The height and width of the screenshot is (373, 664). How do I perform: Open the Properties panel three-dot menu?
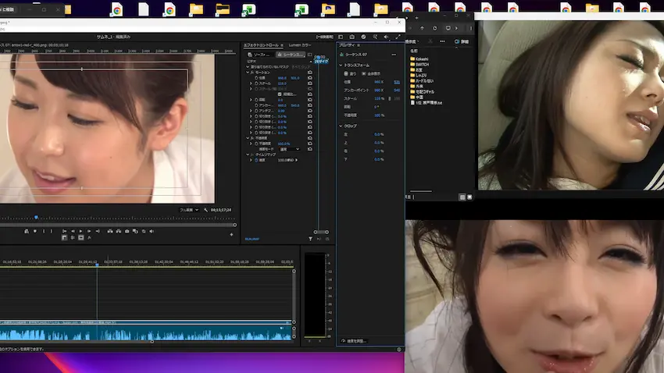(x=394, y=55)
